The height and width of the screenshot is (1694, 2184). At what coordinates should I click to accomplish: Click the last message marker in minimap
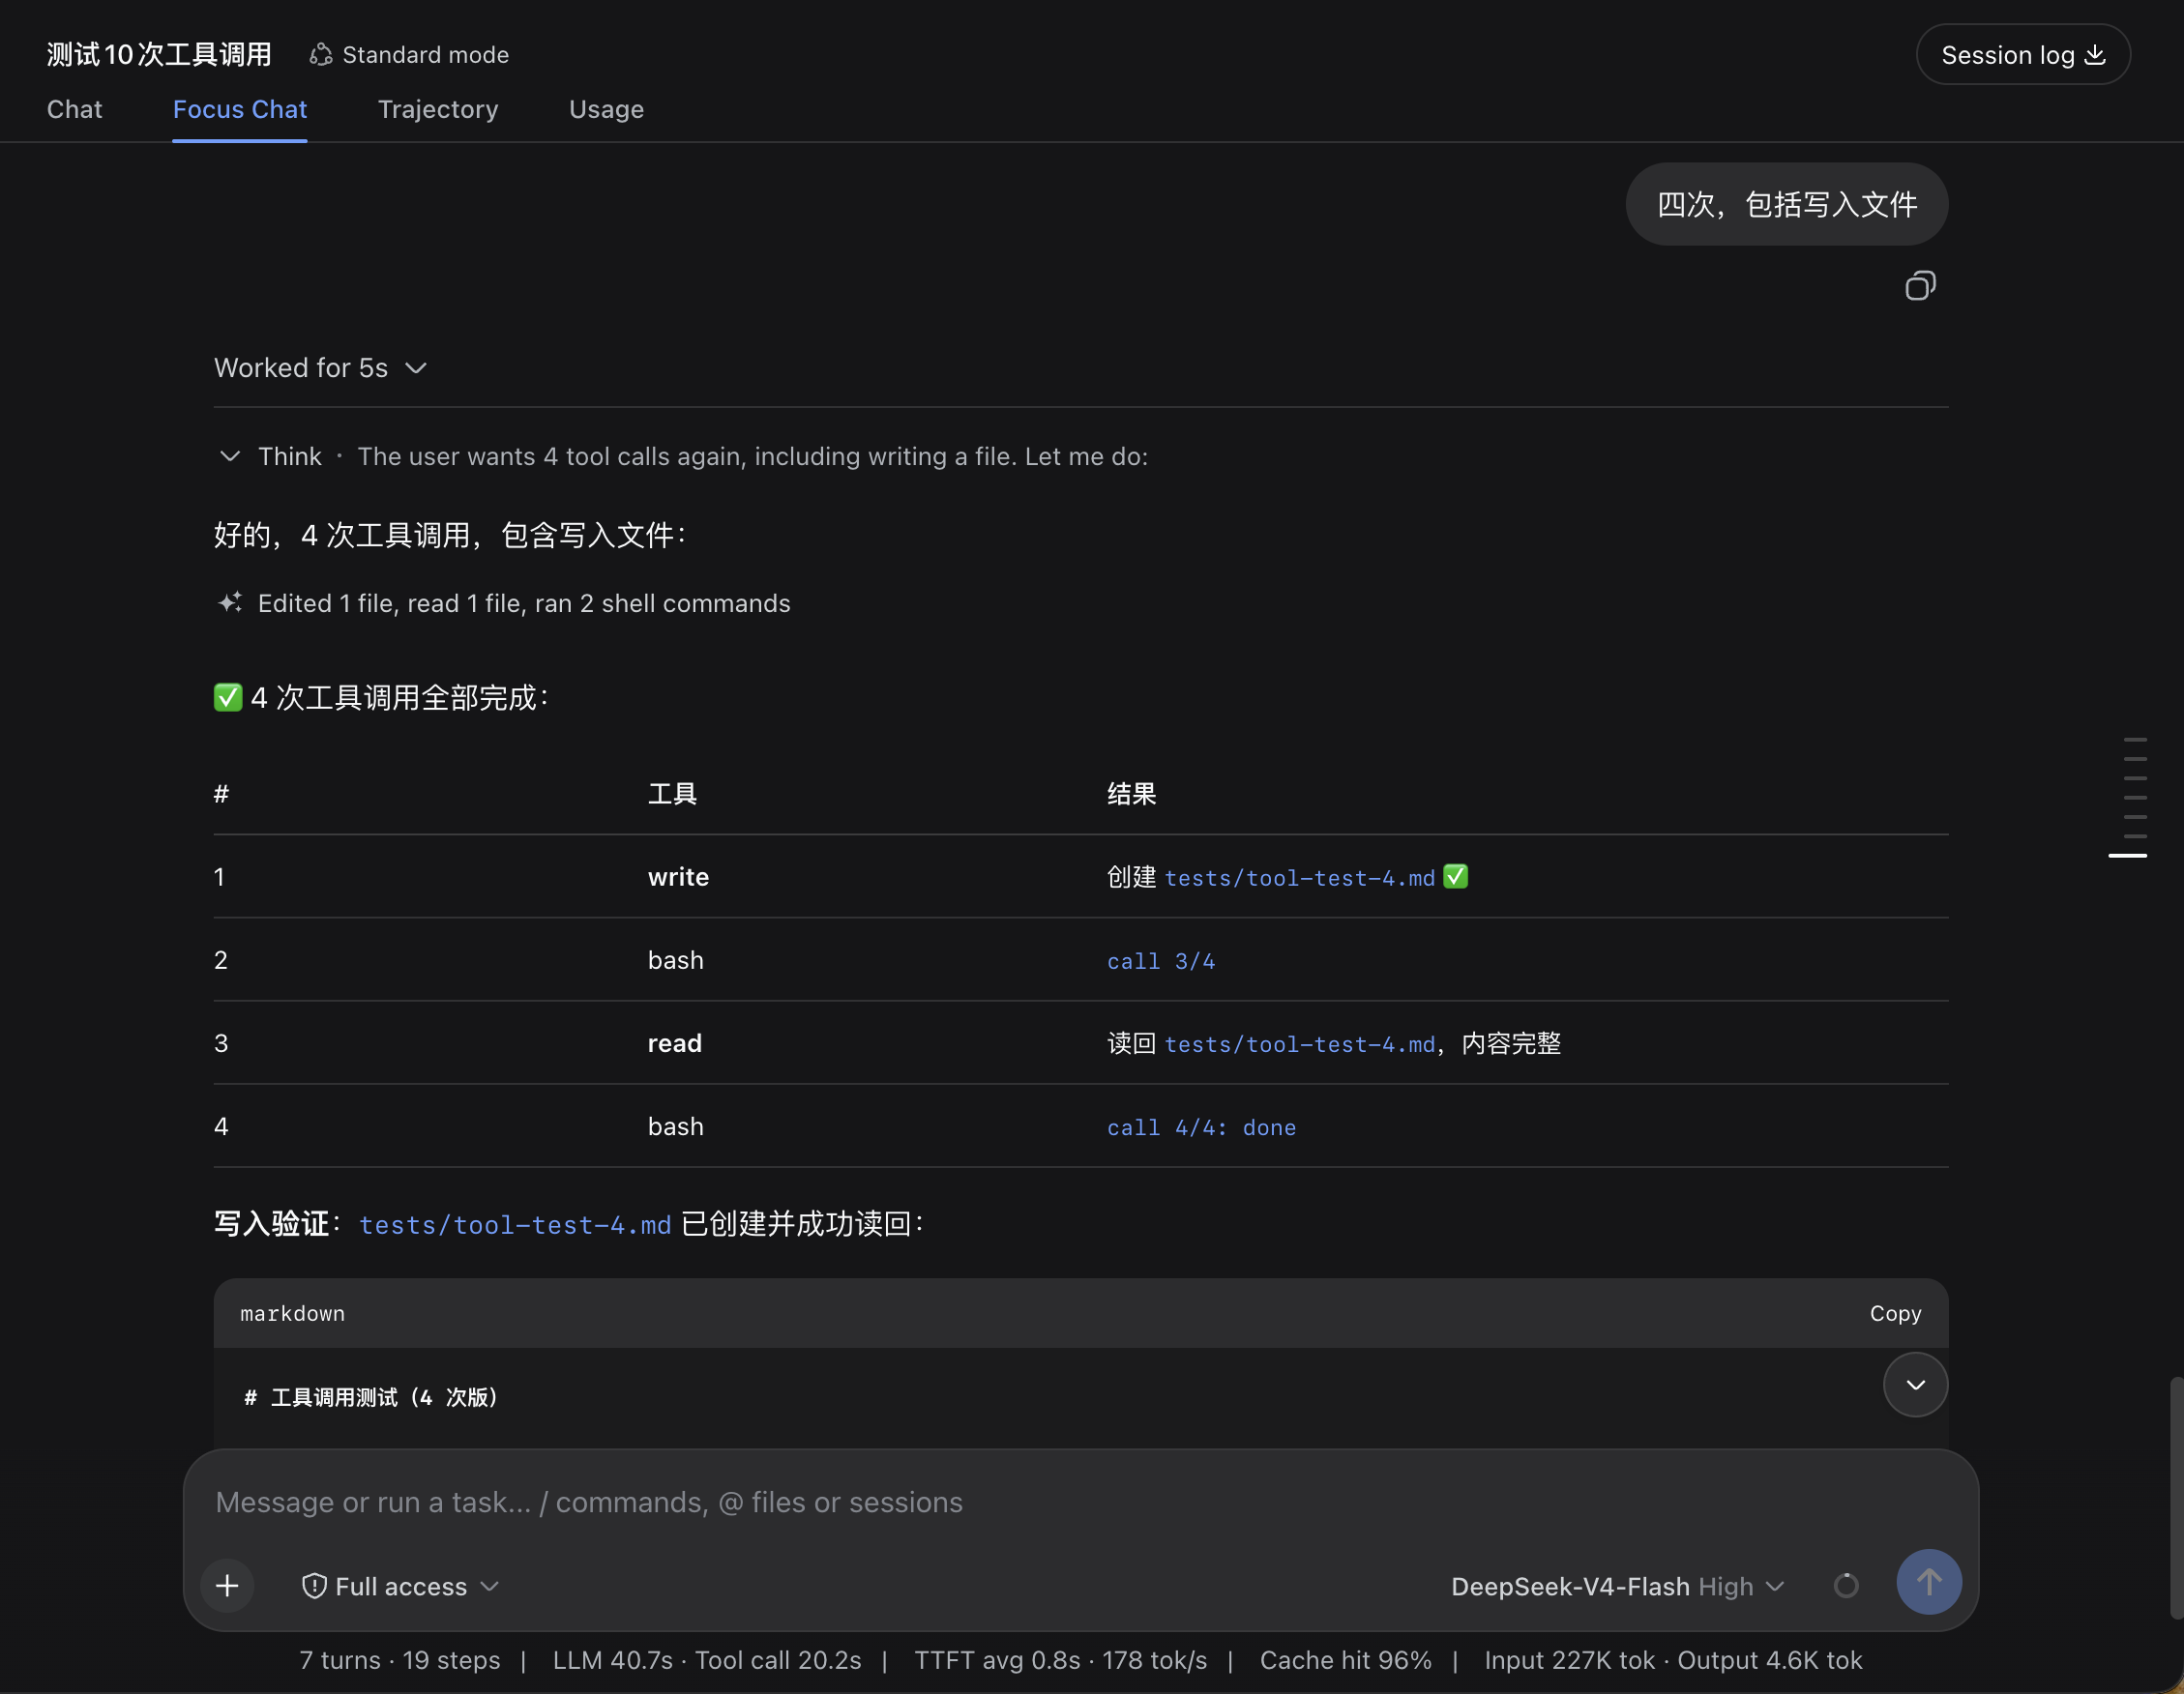point(2128,856)
